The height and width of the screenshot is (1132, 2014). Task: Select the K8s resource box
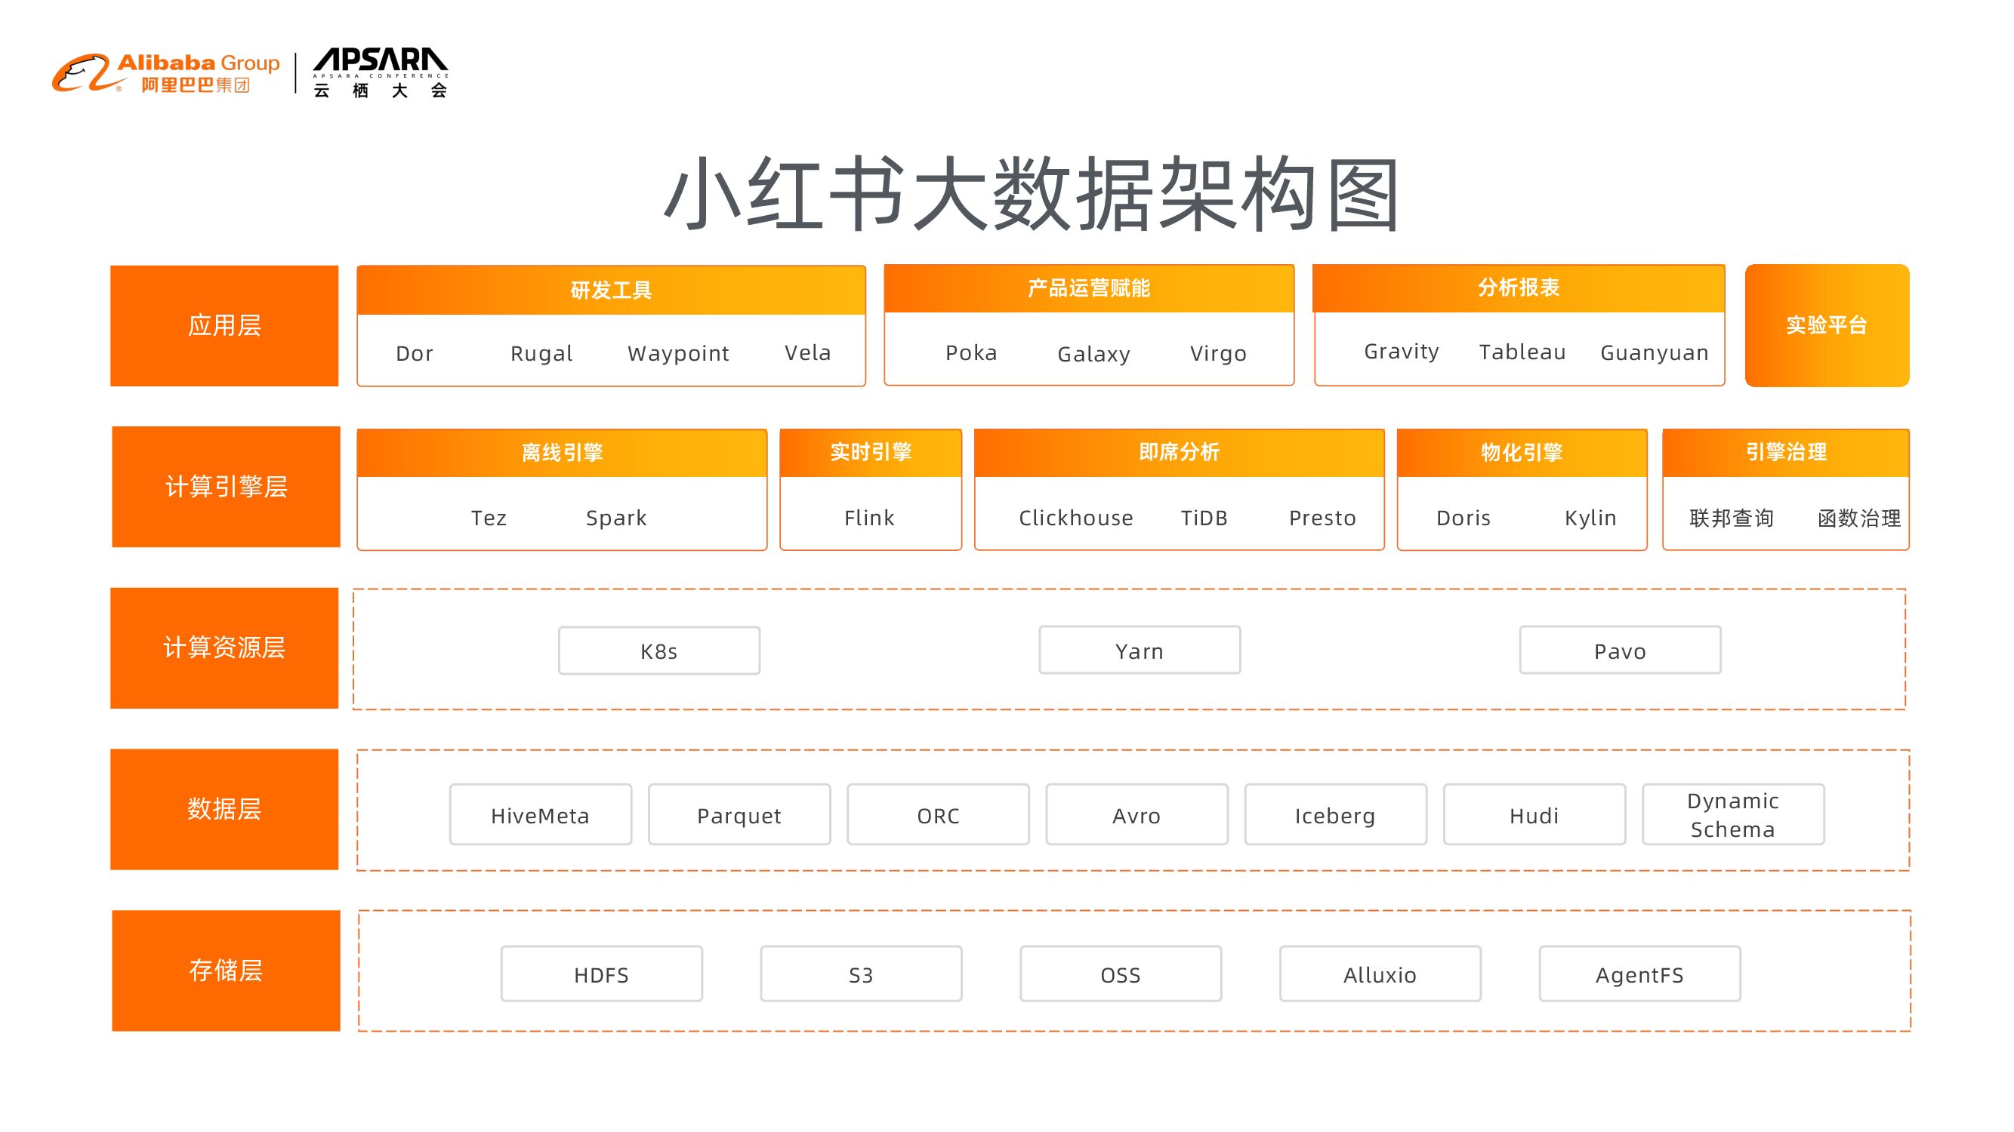point(658,651)
